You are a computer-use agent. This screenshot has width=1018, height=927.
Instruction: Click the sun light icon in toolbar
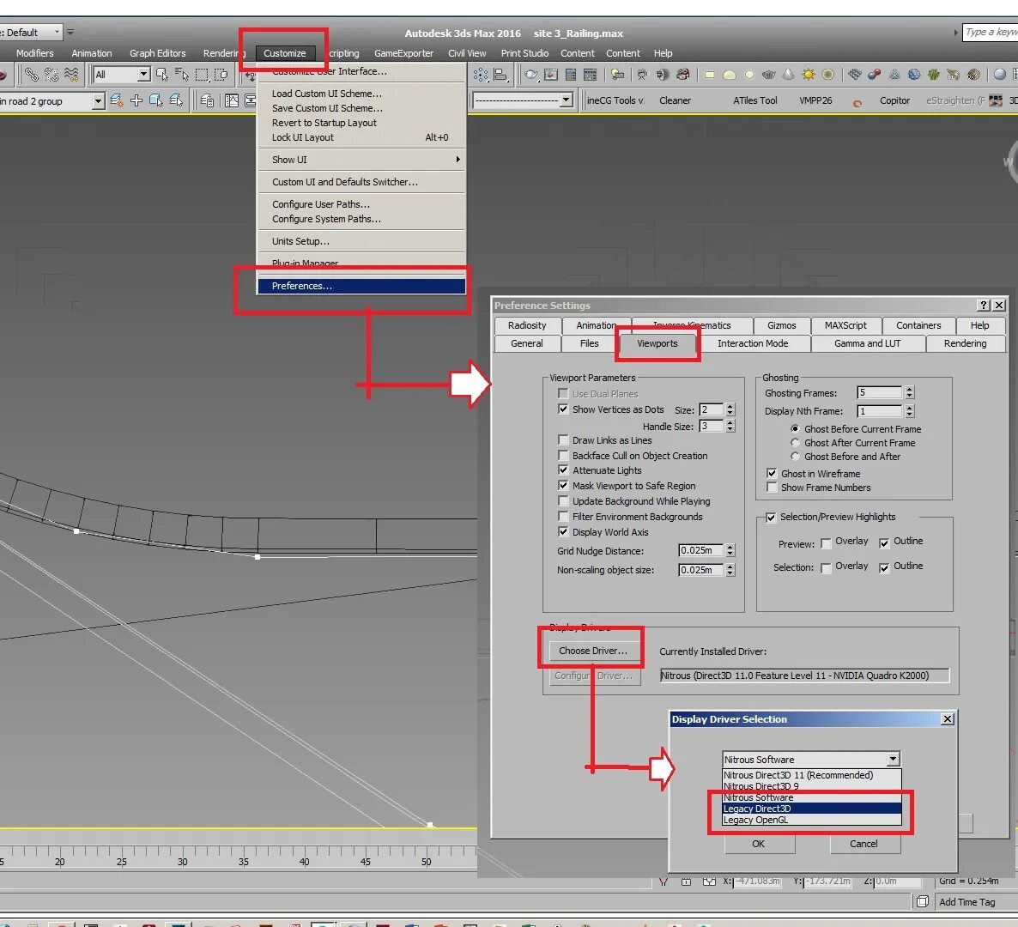(809, 75)
